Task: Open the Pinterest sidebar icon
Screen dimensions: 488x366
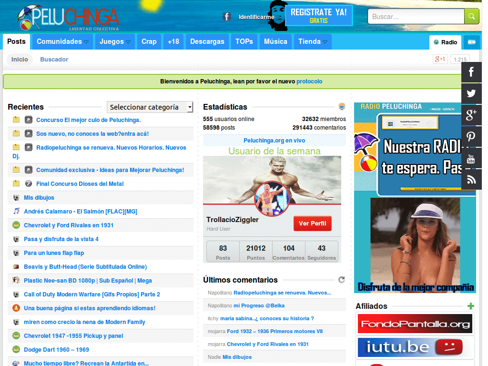Action: pyautogui.click(x=471, y=136)
